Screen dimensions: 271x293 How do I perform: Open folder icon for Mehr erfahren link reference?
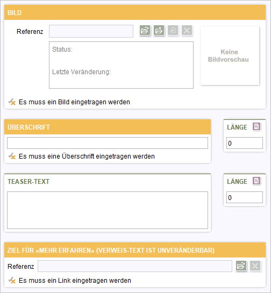click(x=241, y=266)
